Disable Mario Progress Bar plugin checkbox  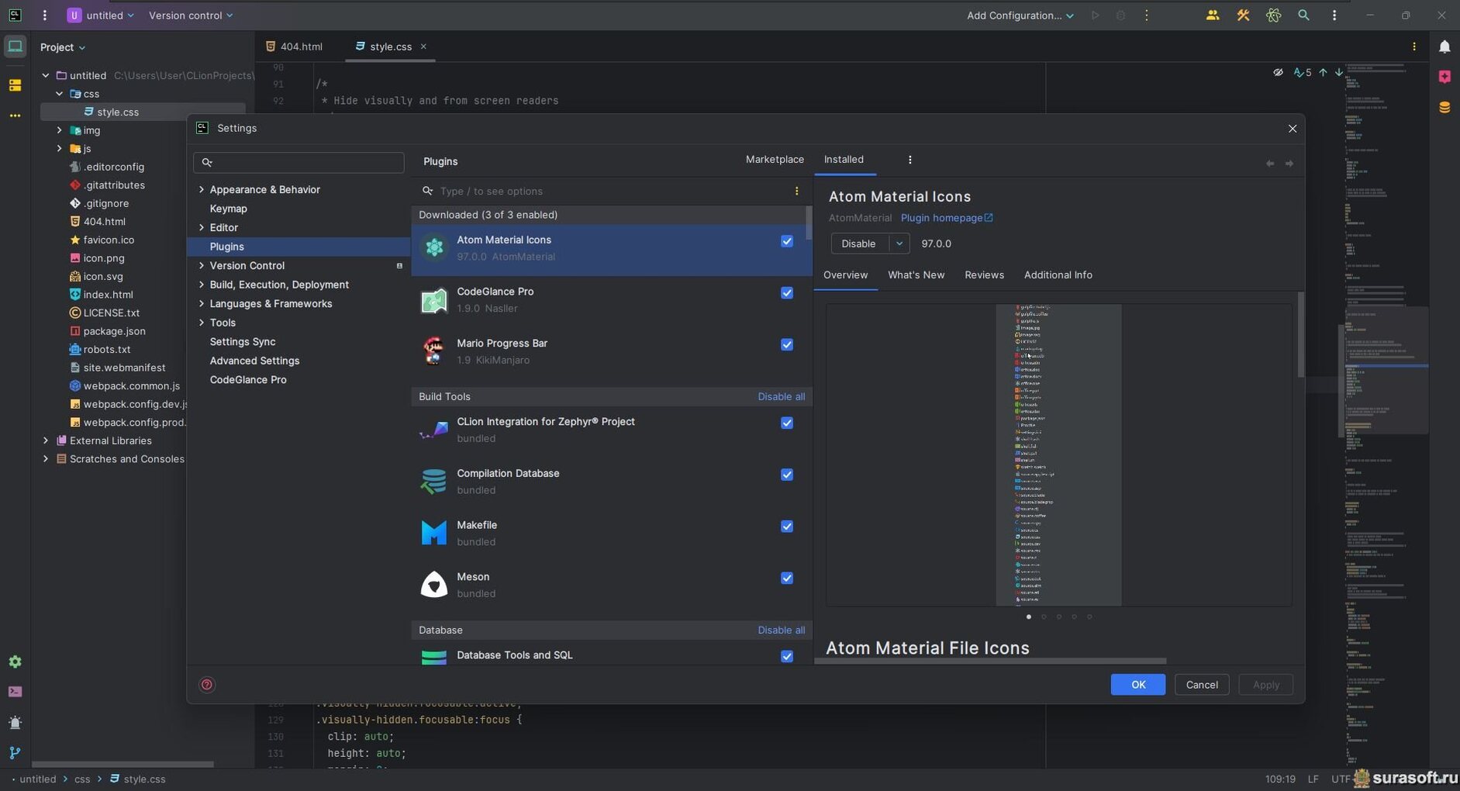(787, 345)
